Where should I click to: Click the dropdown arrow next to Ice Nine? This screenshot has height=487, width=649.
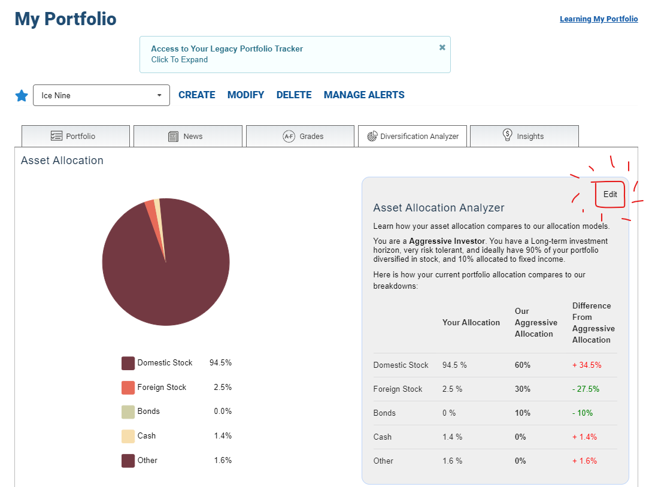(x=159, y=95)
